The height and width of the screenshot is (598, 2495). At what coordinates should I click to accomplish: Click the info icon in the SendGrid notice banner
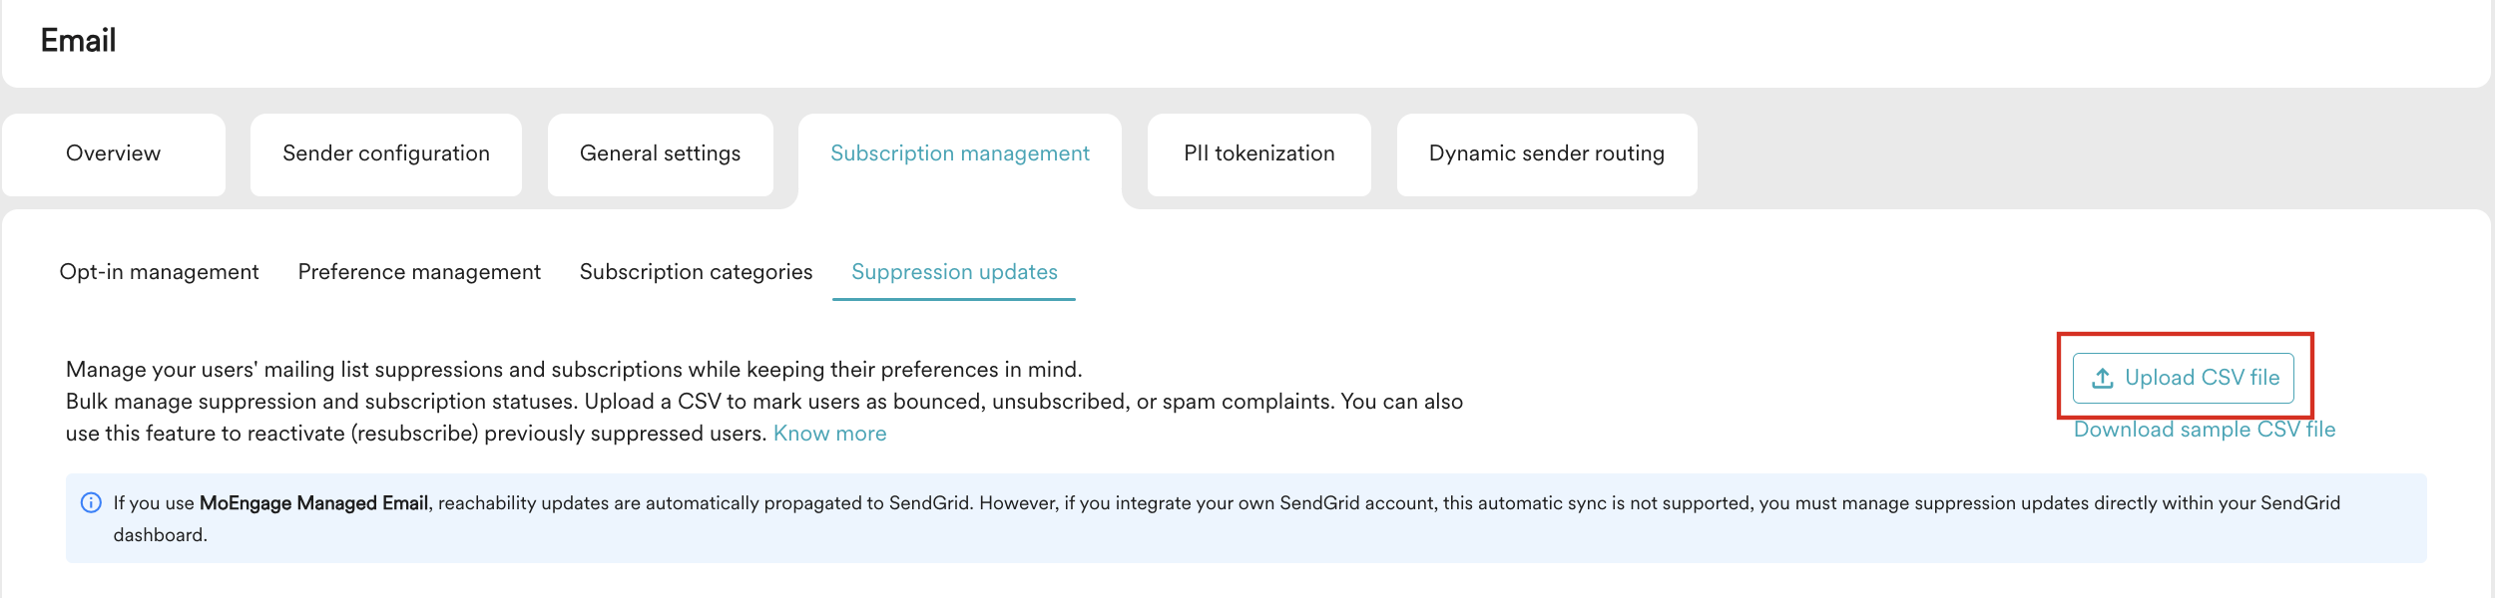[x=91, y=503]
